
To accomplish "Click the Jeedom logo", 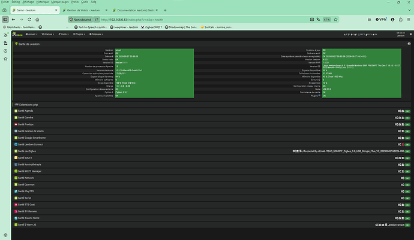I will 17,34.
